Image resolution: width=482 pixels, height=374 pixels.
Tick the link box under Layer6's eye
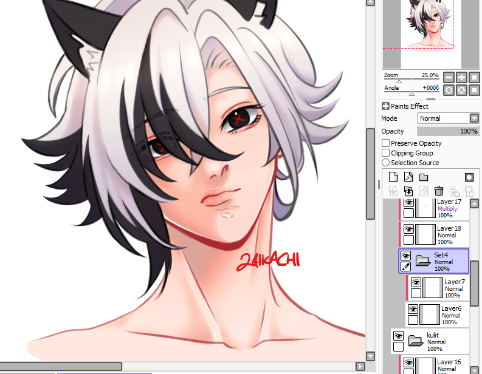coord(413,319)
